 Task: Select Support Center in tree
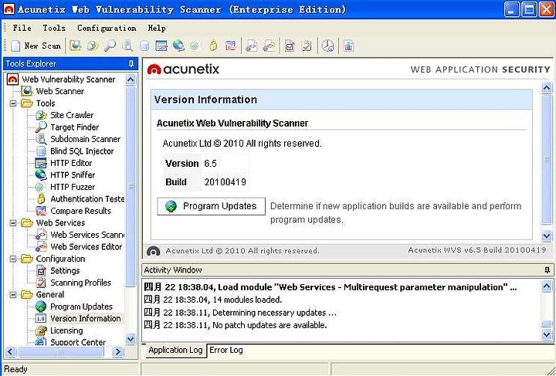pos(78,342)
